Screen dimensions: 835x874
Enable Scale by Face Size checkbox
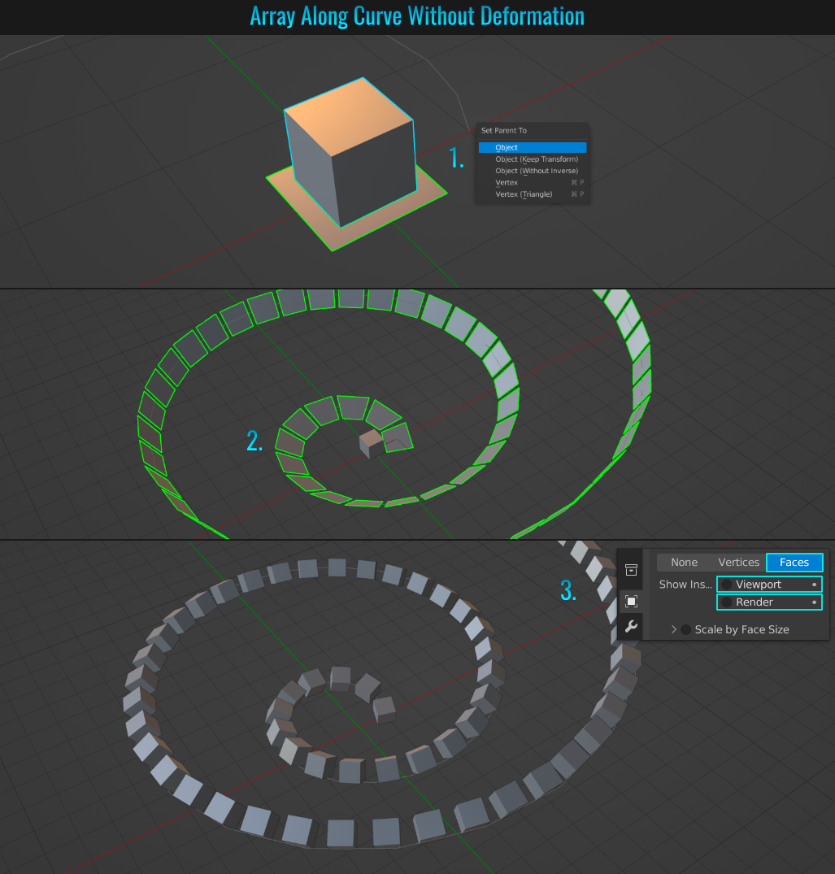[x=686, y=629]
